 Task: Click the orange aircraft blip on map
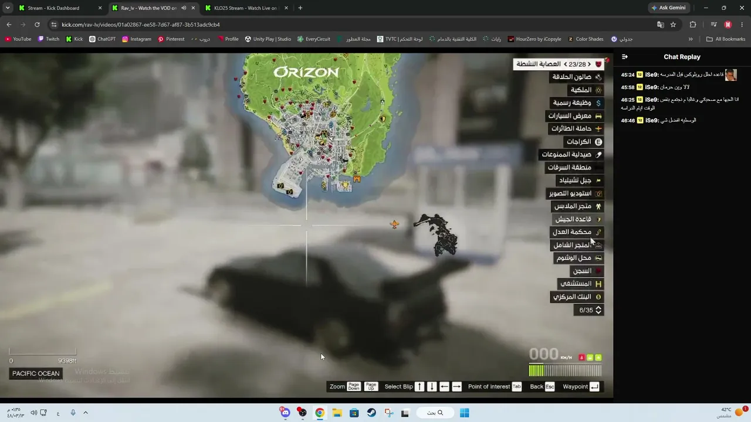tap(394, 224)
